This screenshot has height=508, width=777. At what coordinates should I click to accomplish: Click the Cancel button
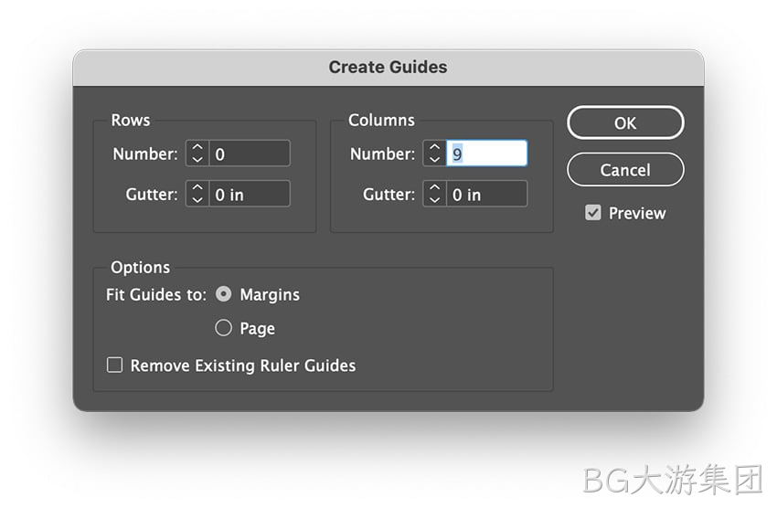pos(625,170)
